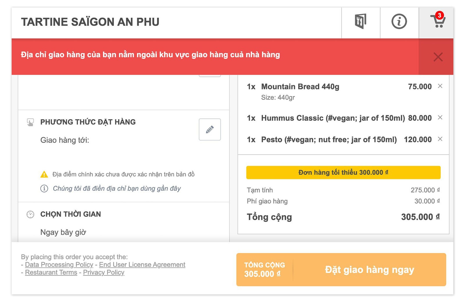Click the info icon beside recent address note
This screenshot has width=465, height=302.
(44, 188)
